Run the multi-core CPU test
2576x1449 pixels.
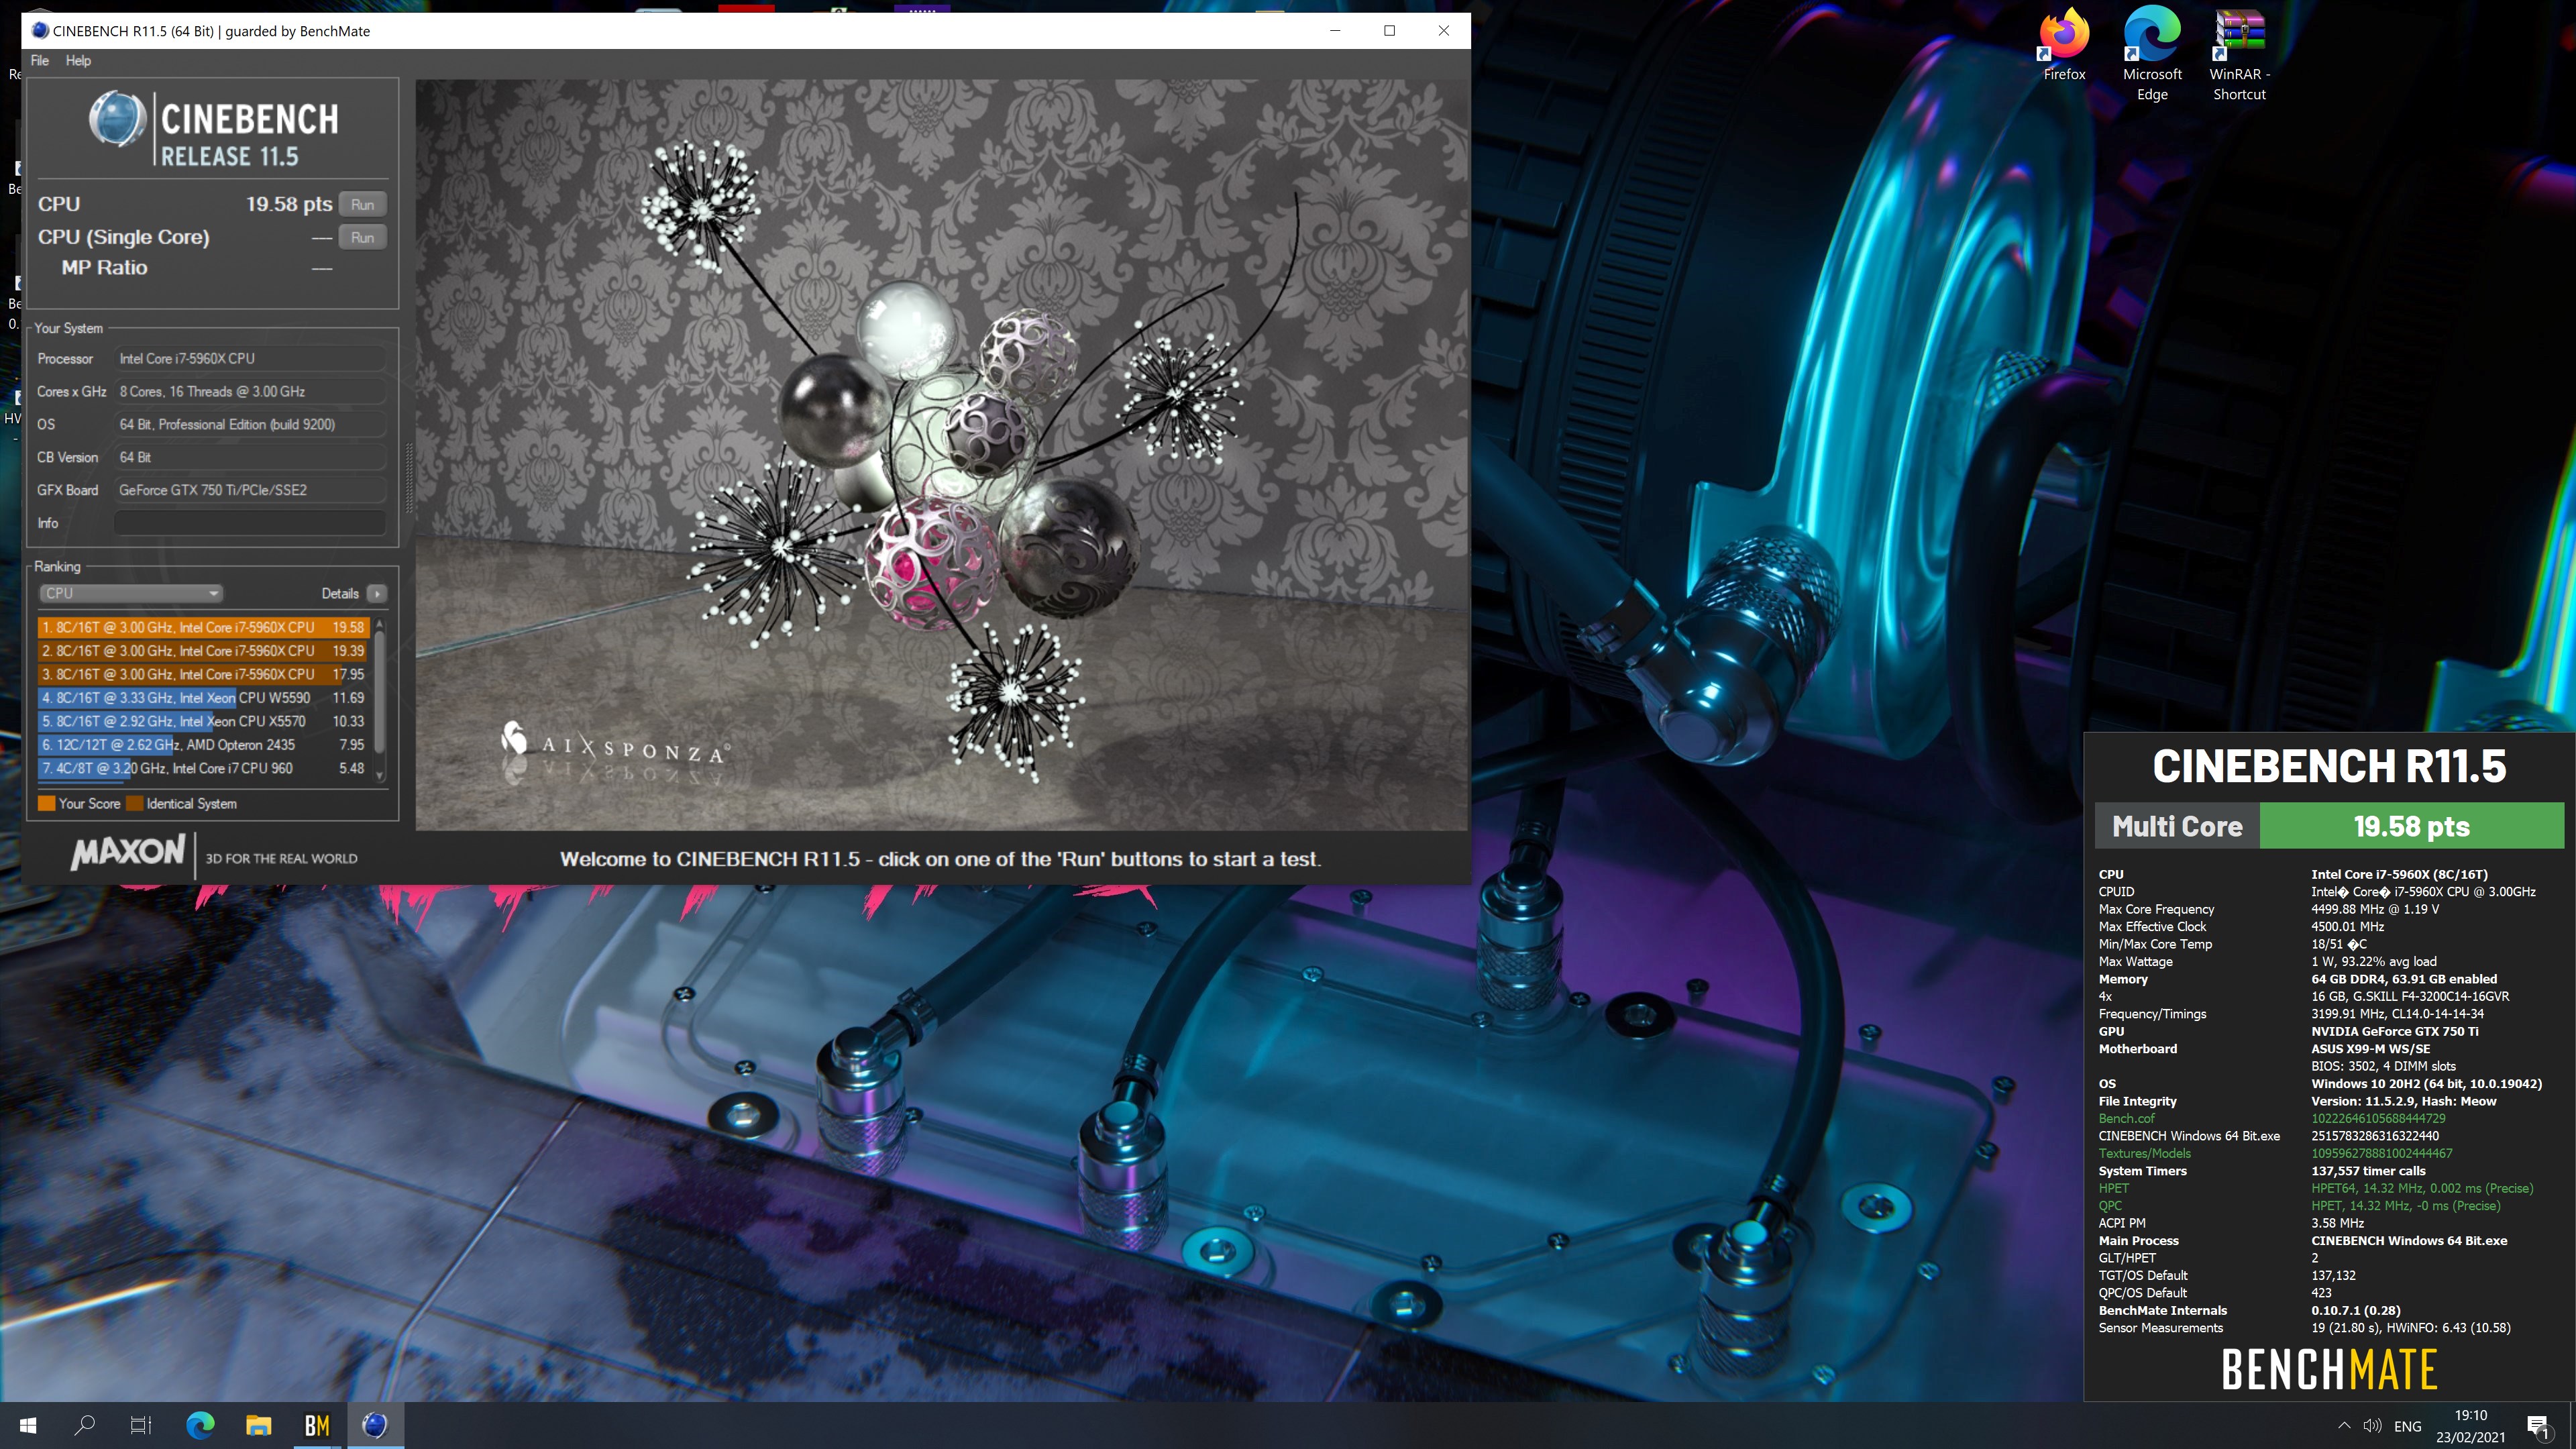[362, 204]
